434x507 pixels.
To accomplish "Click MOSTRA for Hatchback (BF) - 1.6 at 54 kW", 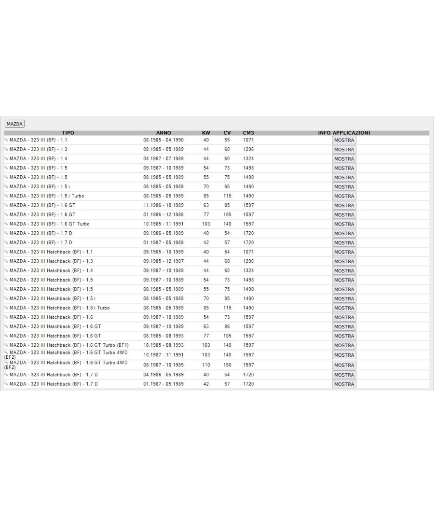I will coord(344,317).
